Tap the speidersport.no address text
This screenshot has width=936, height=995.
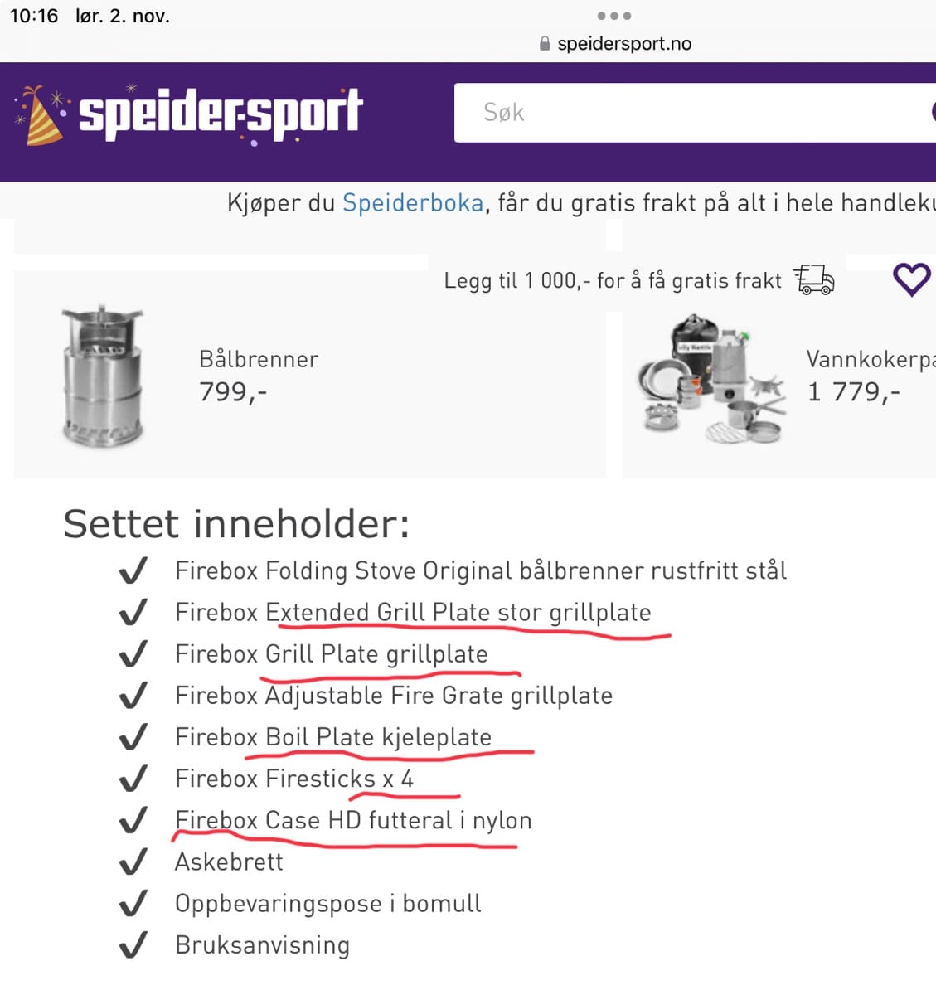pyautogui.click(x=624, y=44)
